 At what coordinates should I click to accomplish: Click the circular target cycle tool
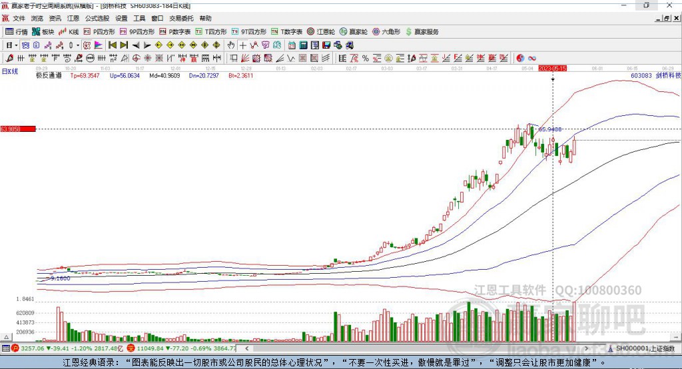(x=136, y=59)
